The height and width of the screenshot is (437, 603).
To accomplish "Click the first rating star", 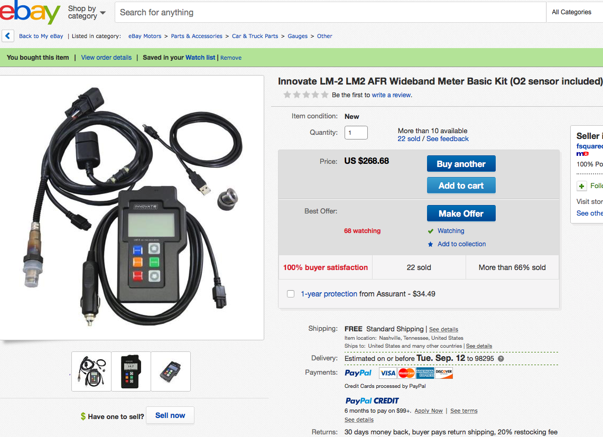I will pyautogui.click(x=287, y=94).
